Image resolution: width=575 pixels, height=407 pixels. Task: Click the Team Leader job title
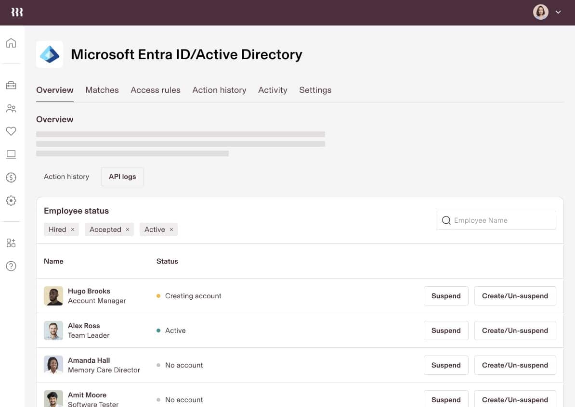coord(89,336)
